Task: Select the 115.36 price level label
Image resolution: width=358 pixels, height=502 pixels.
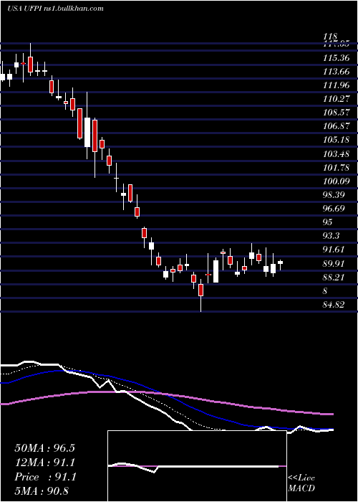Action: 336,58
